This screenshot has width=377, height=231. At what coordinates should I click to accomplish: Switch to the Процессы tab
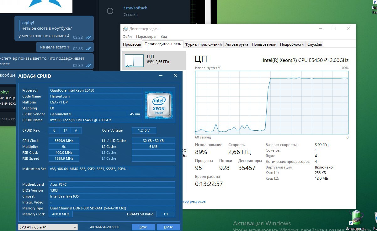click(132, 44)
